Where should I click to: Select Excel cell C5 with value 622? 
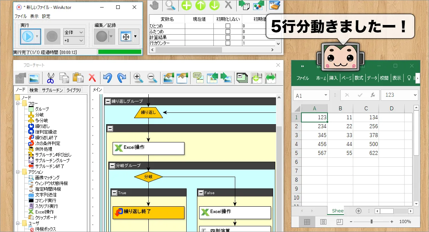(366, 153)
